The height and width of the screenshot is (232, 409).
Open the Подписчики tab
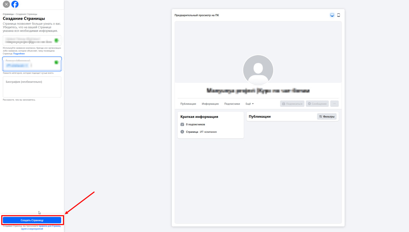click(x=232, y=104)
